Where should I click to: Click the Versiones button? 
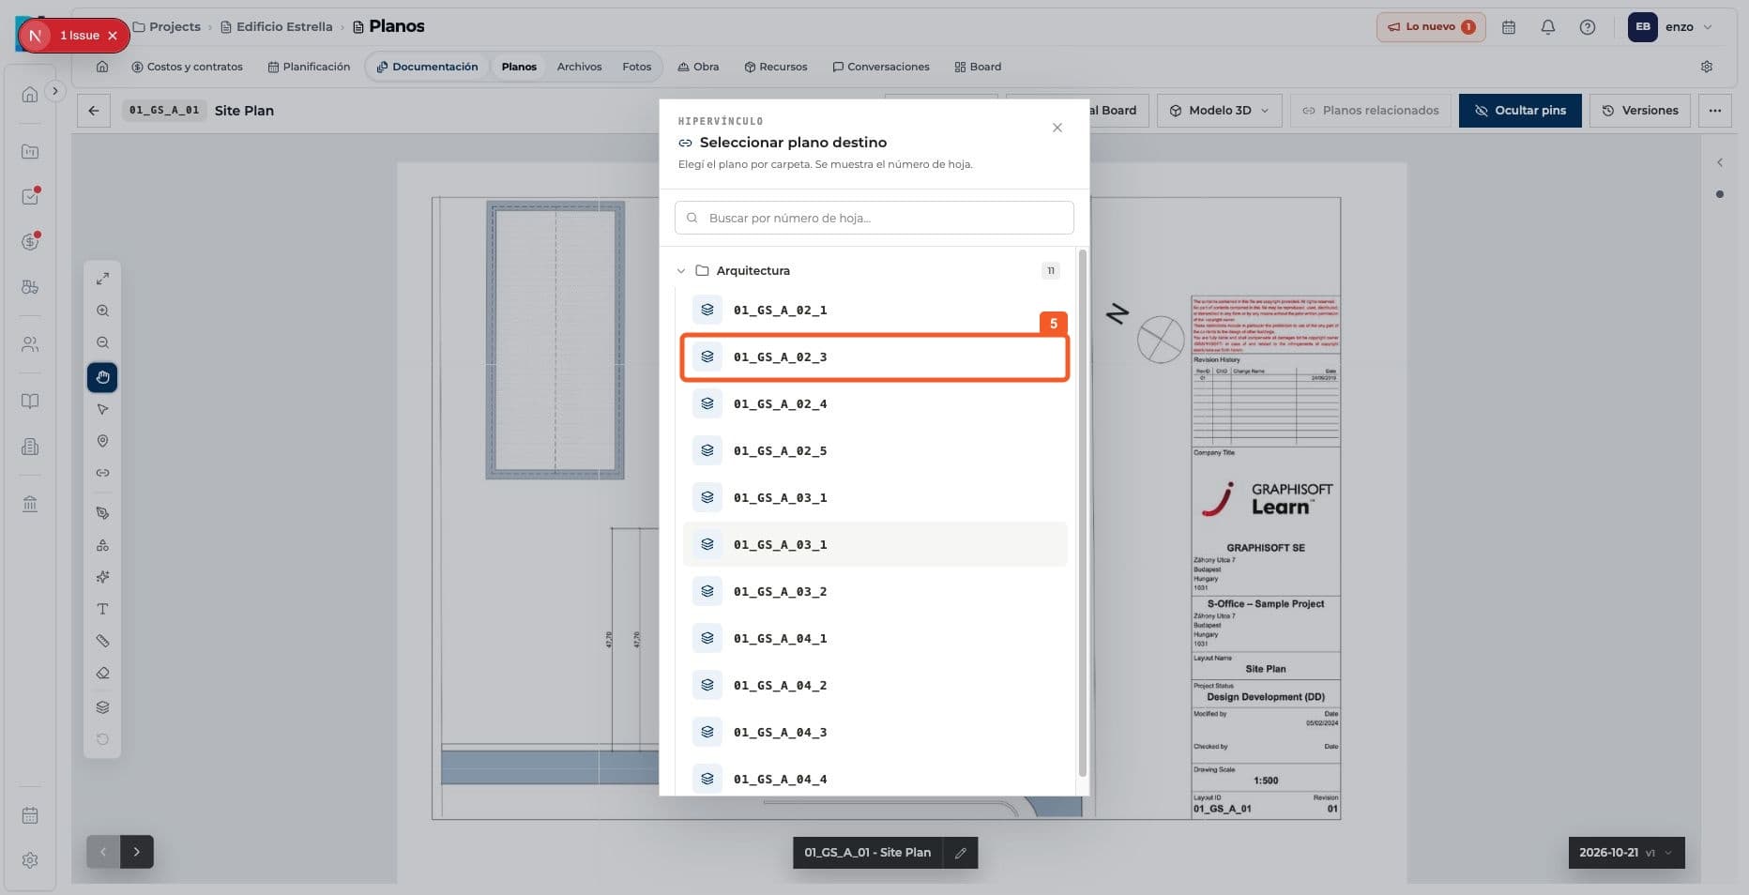1640,111
